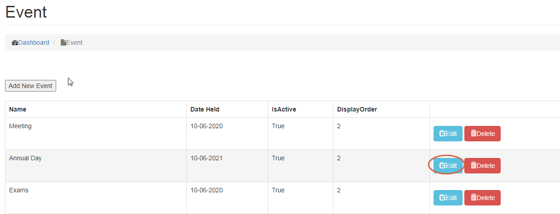This screenshot has height=214, width=560.
Task: Click trash icon for Annual Day row
Action: point(473,166)
